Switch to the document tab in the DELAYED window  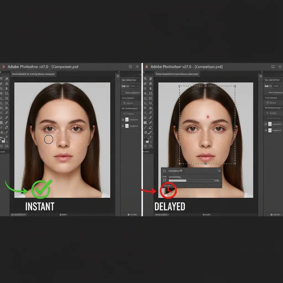pos(177,74)
